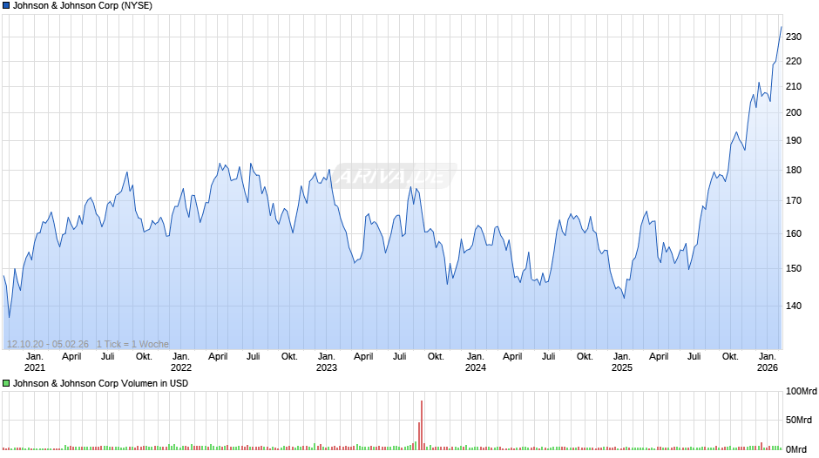Click the 170 price axis label
The width and height of the screenshot is (819, 458).
click(794, 200)
